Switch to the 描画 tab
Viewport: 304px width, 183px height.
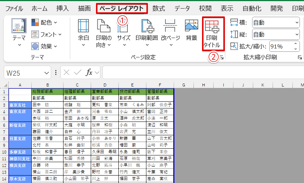click(x=84, y=9)
